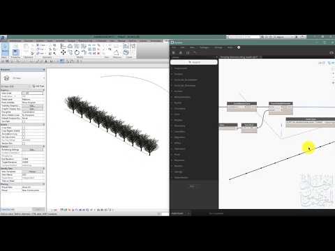Switch to Revit Architecture ribbon tab

point(15,41)
